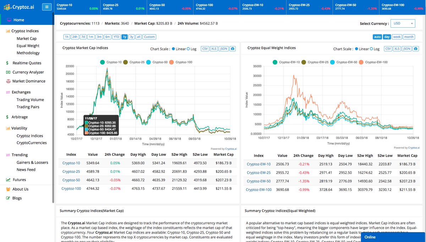Screen dimensions: 426x242
Task: Select the 24h time range
Action: tap(75, 37)
